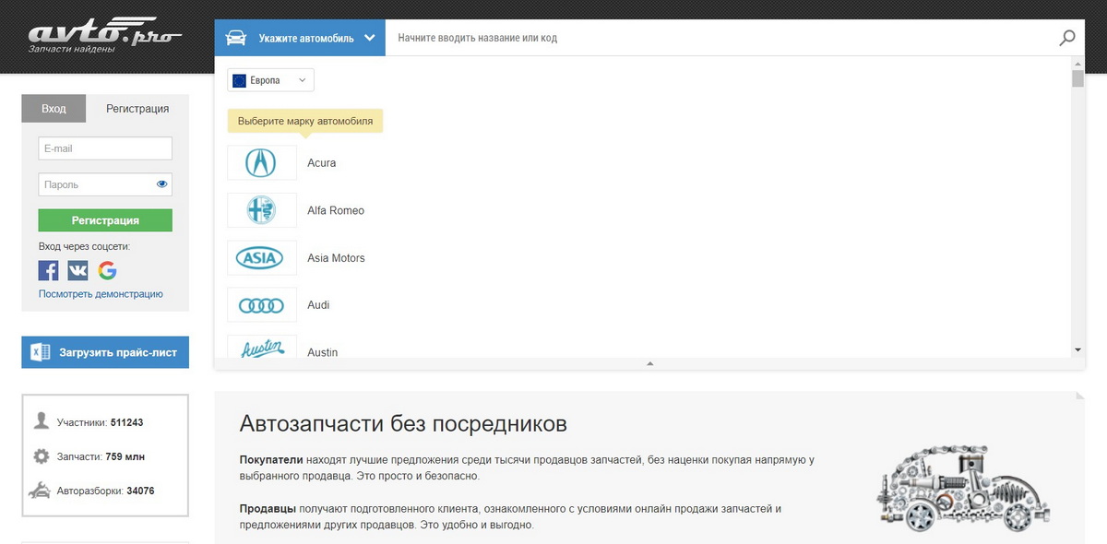Click the Excel icon on price-list button
Screen dimensions: 1107x544
coord(40,352)
